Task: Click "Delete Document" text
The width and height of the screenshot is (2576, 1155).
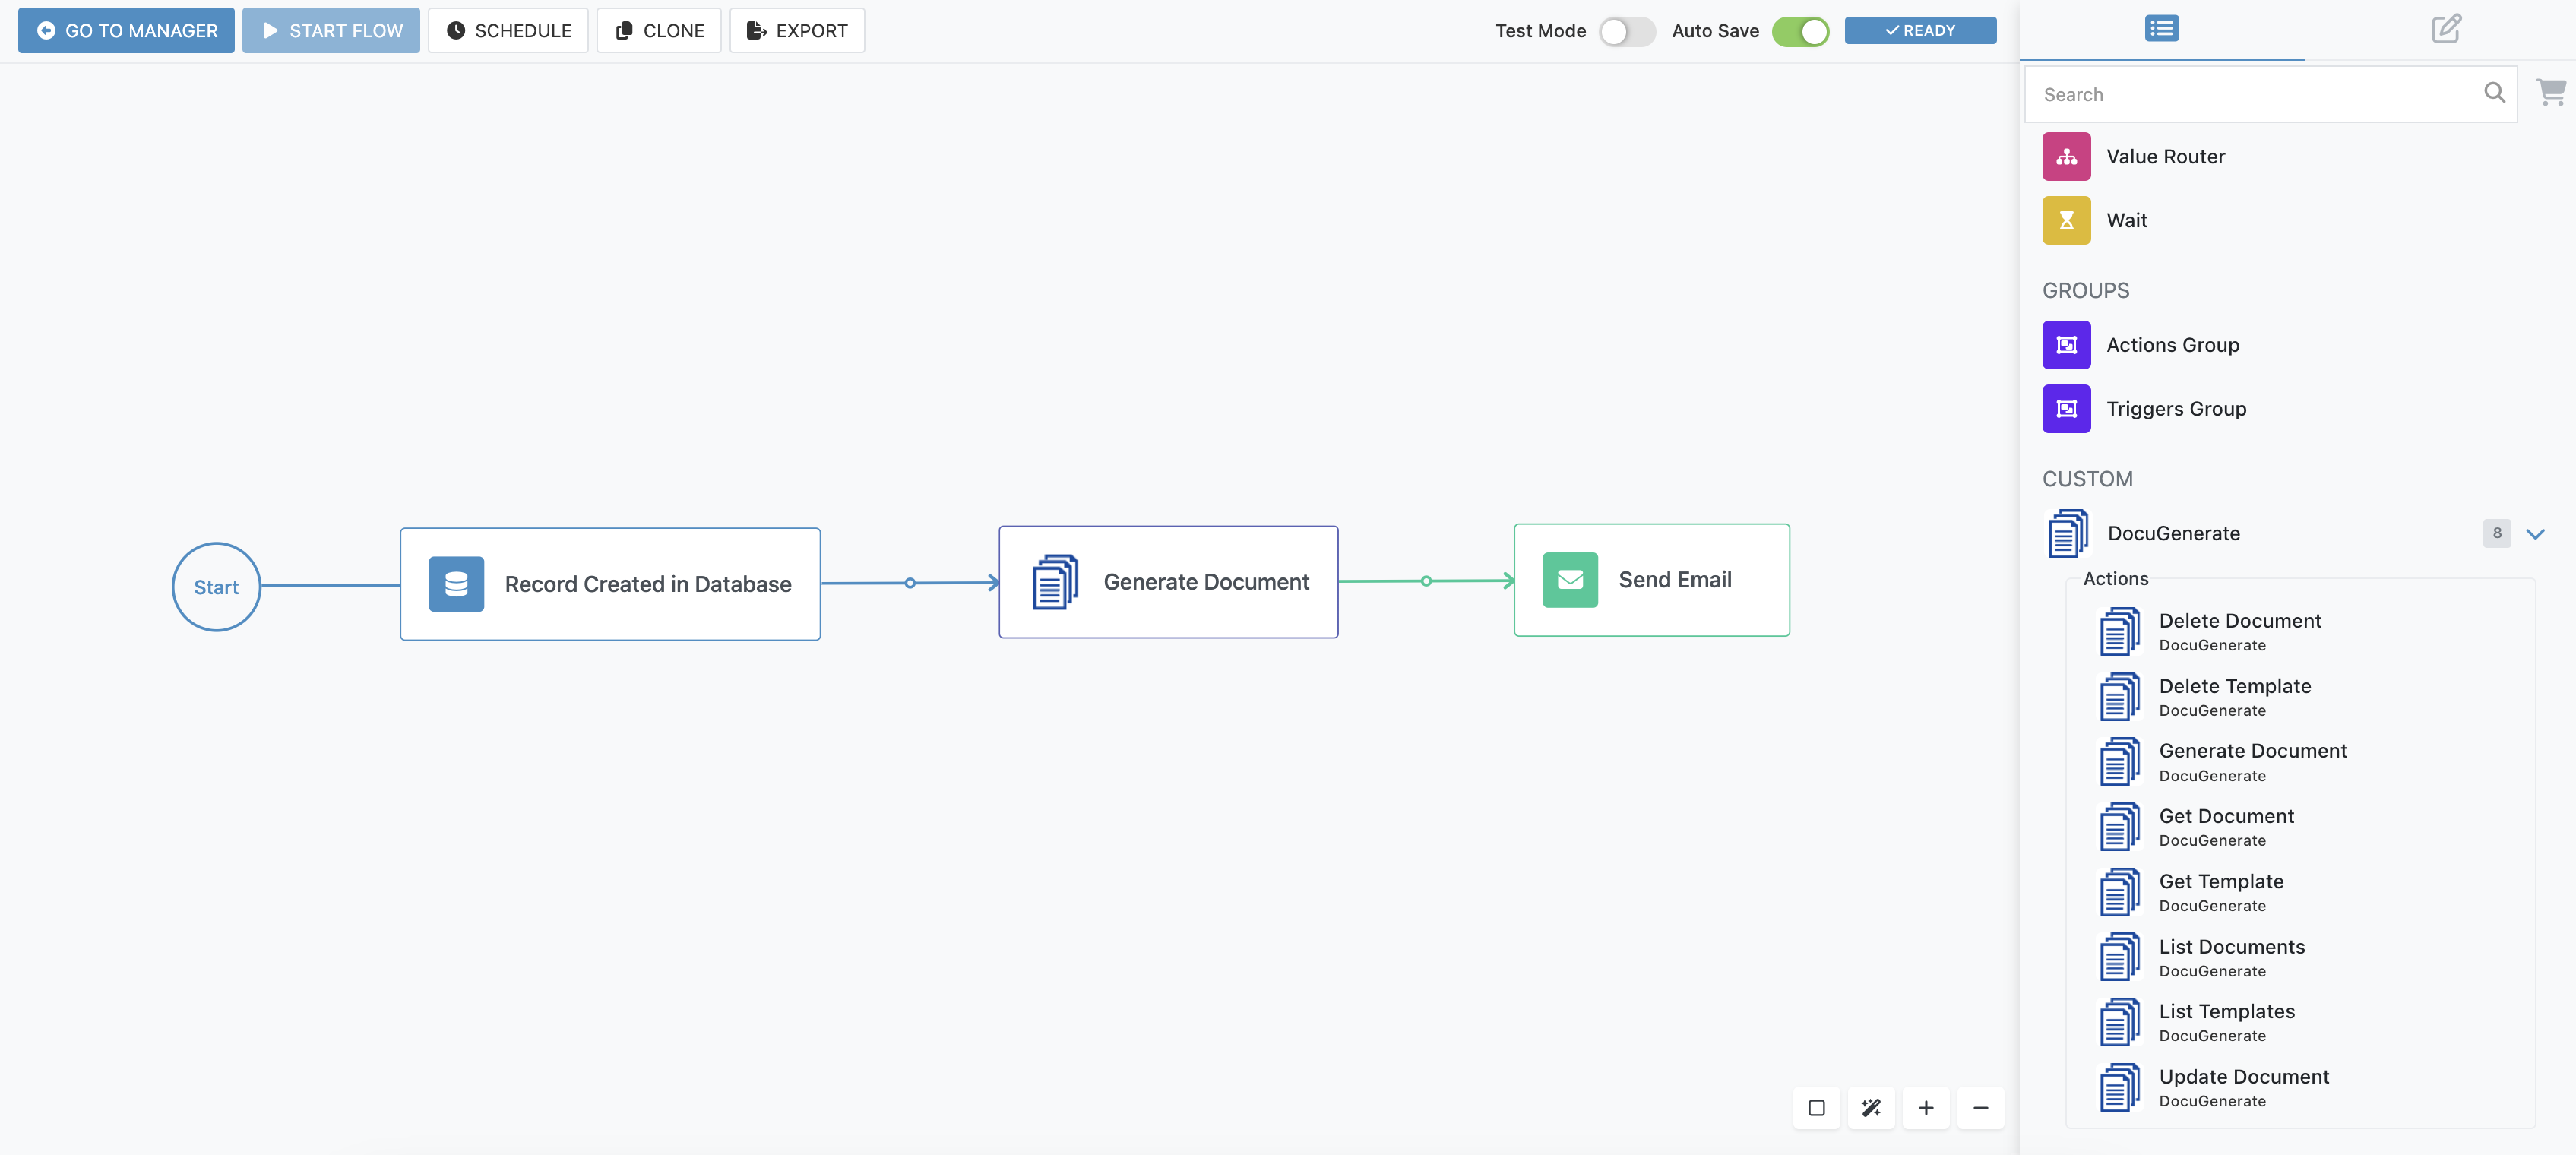Action: (x=2239, y=621)
